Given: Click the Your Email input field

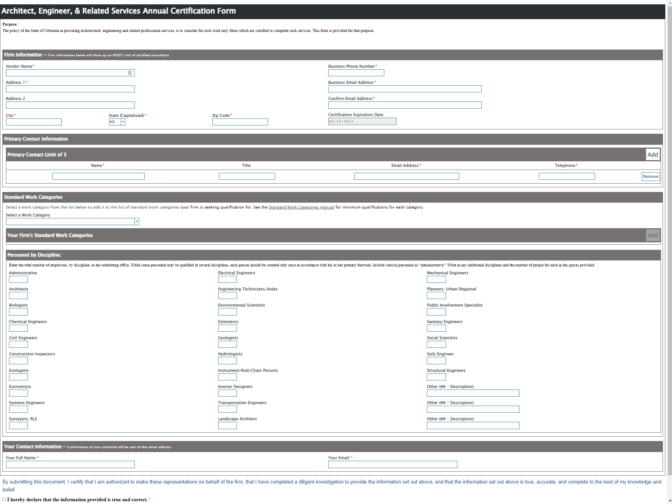Looking at the screenshot, I should point(392,465).
